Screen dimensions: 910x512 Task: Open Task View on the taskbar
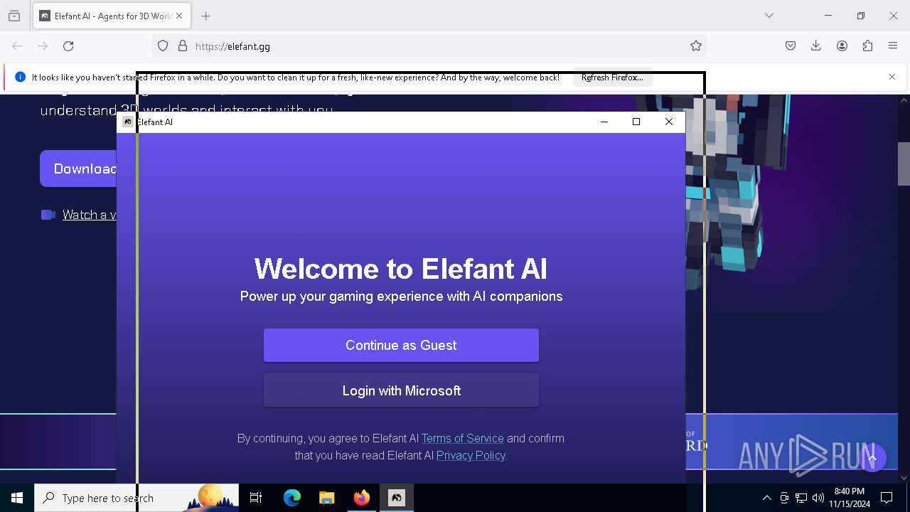(256, 498)
